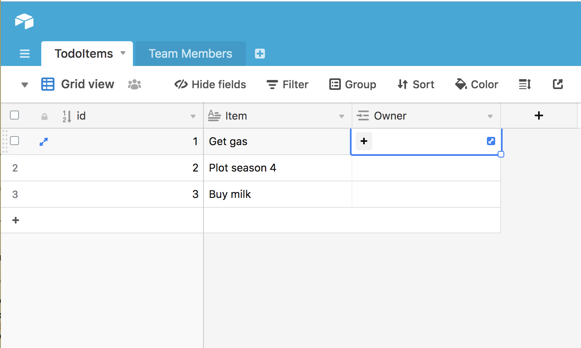The width and height of the screenshot is (581, 348).
Task: Open the hamburger tables list menu
Action: click(x=25, y=54)
